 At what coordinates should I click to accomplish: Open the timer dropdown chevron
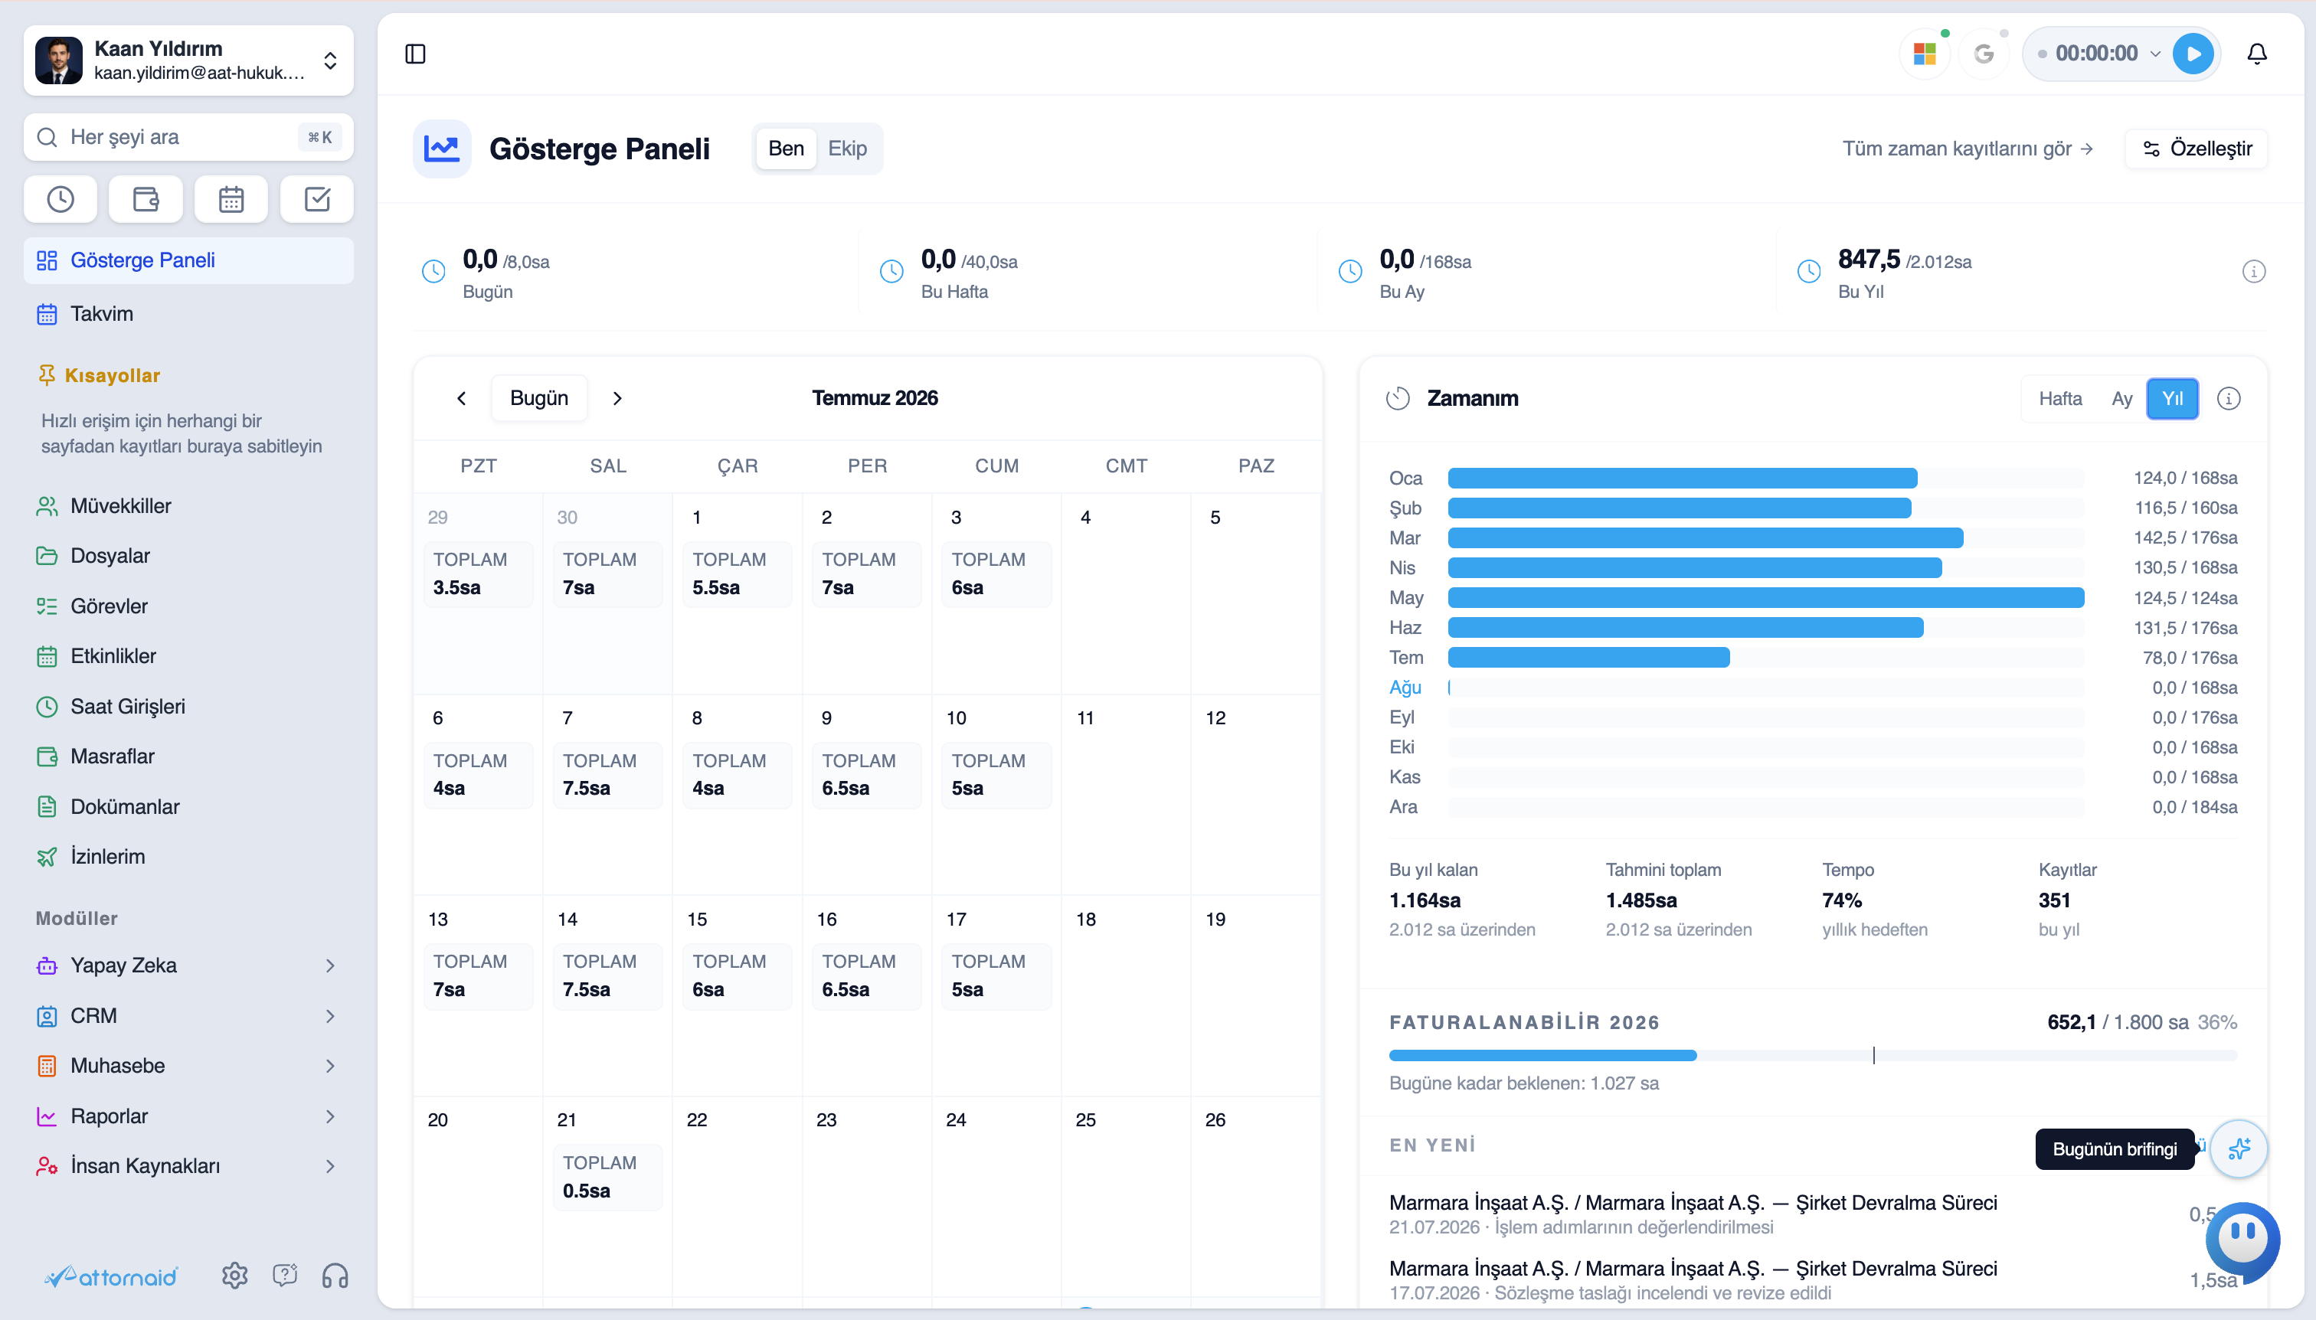2155,54
